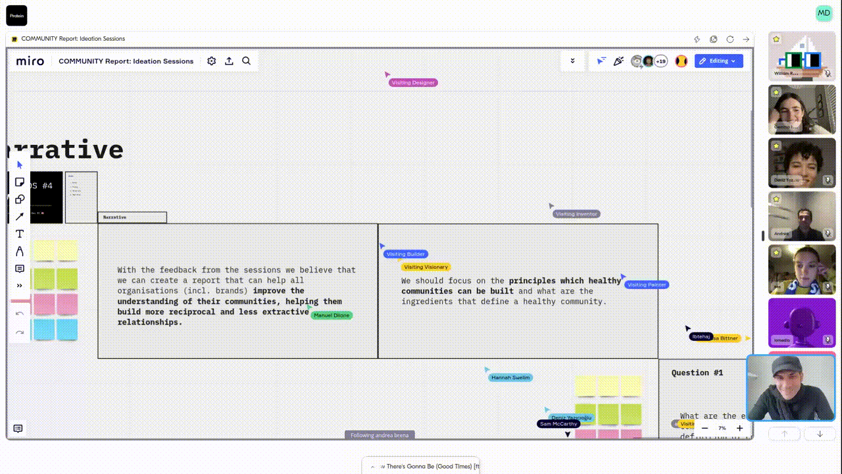Click star on William R. video tile
The height and width of the screenshot is (474, 842).
coord(776,39)
